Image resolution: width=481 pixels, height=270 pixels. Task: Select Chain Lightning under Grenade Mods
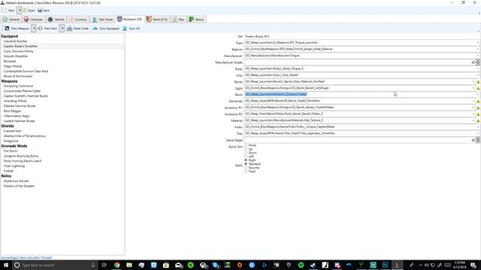pos(14,166)
